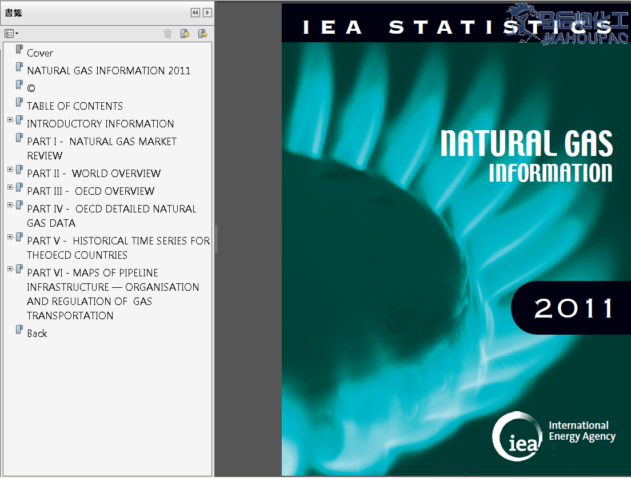This screenshot has height=478, width=631.
Task: Click the new bookmark icon
Action: pyautogui.click(x=185, y=34)
